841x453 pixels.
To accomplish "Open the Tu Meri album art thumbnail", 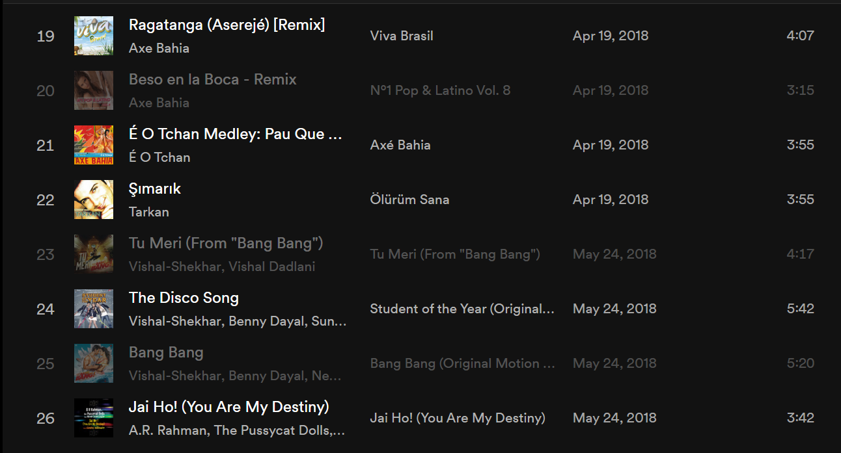I will pyautogui.click(x=94, y=254).
